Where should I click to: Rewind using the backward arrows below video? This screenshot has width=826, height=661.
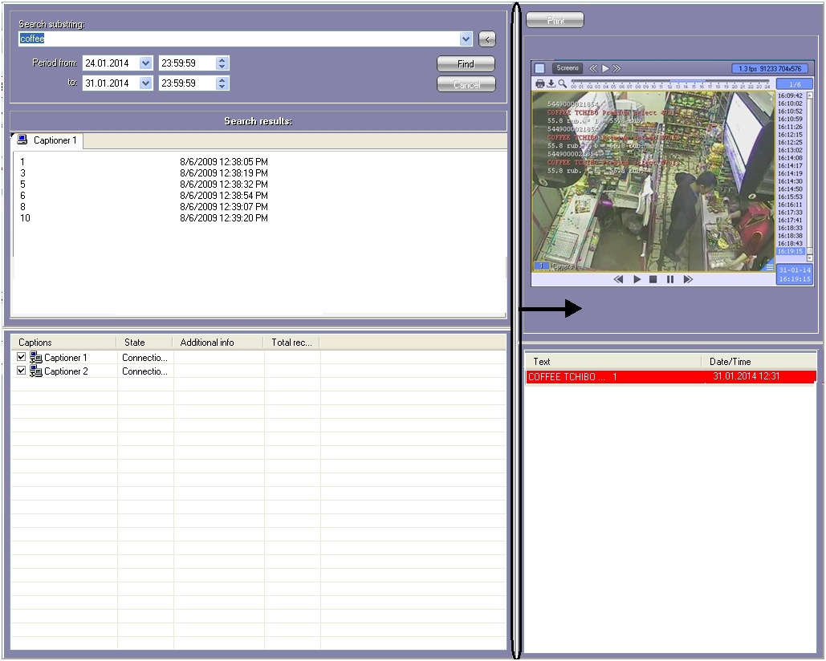(x=618, y=280)
